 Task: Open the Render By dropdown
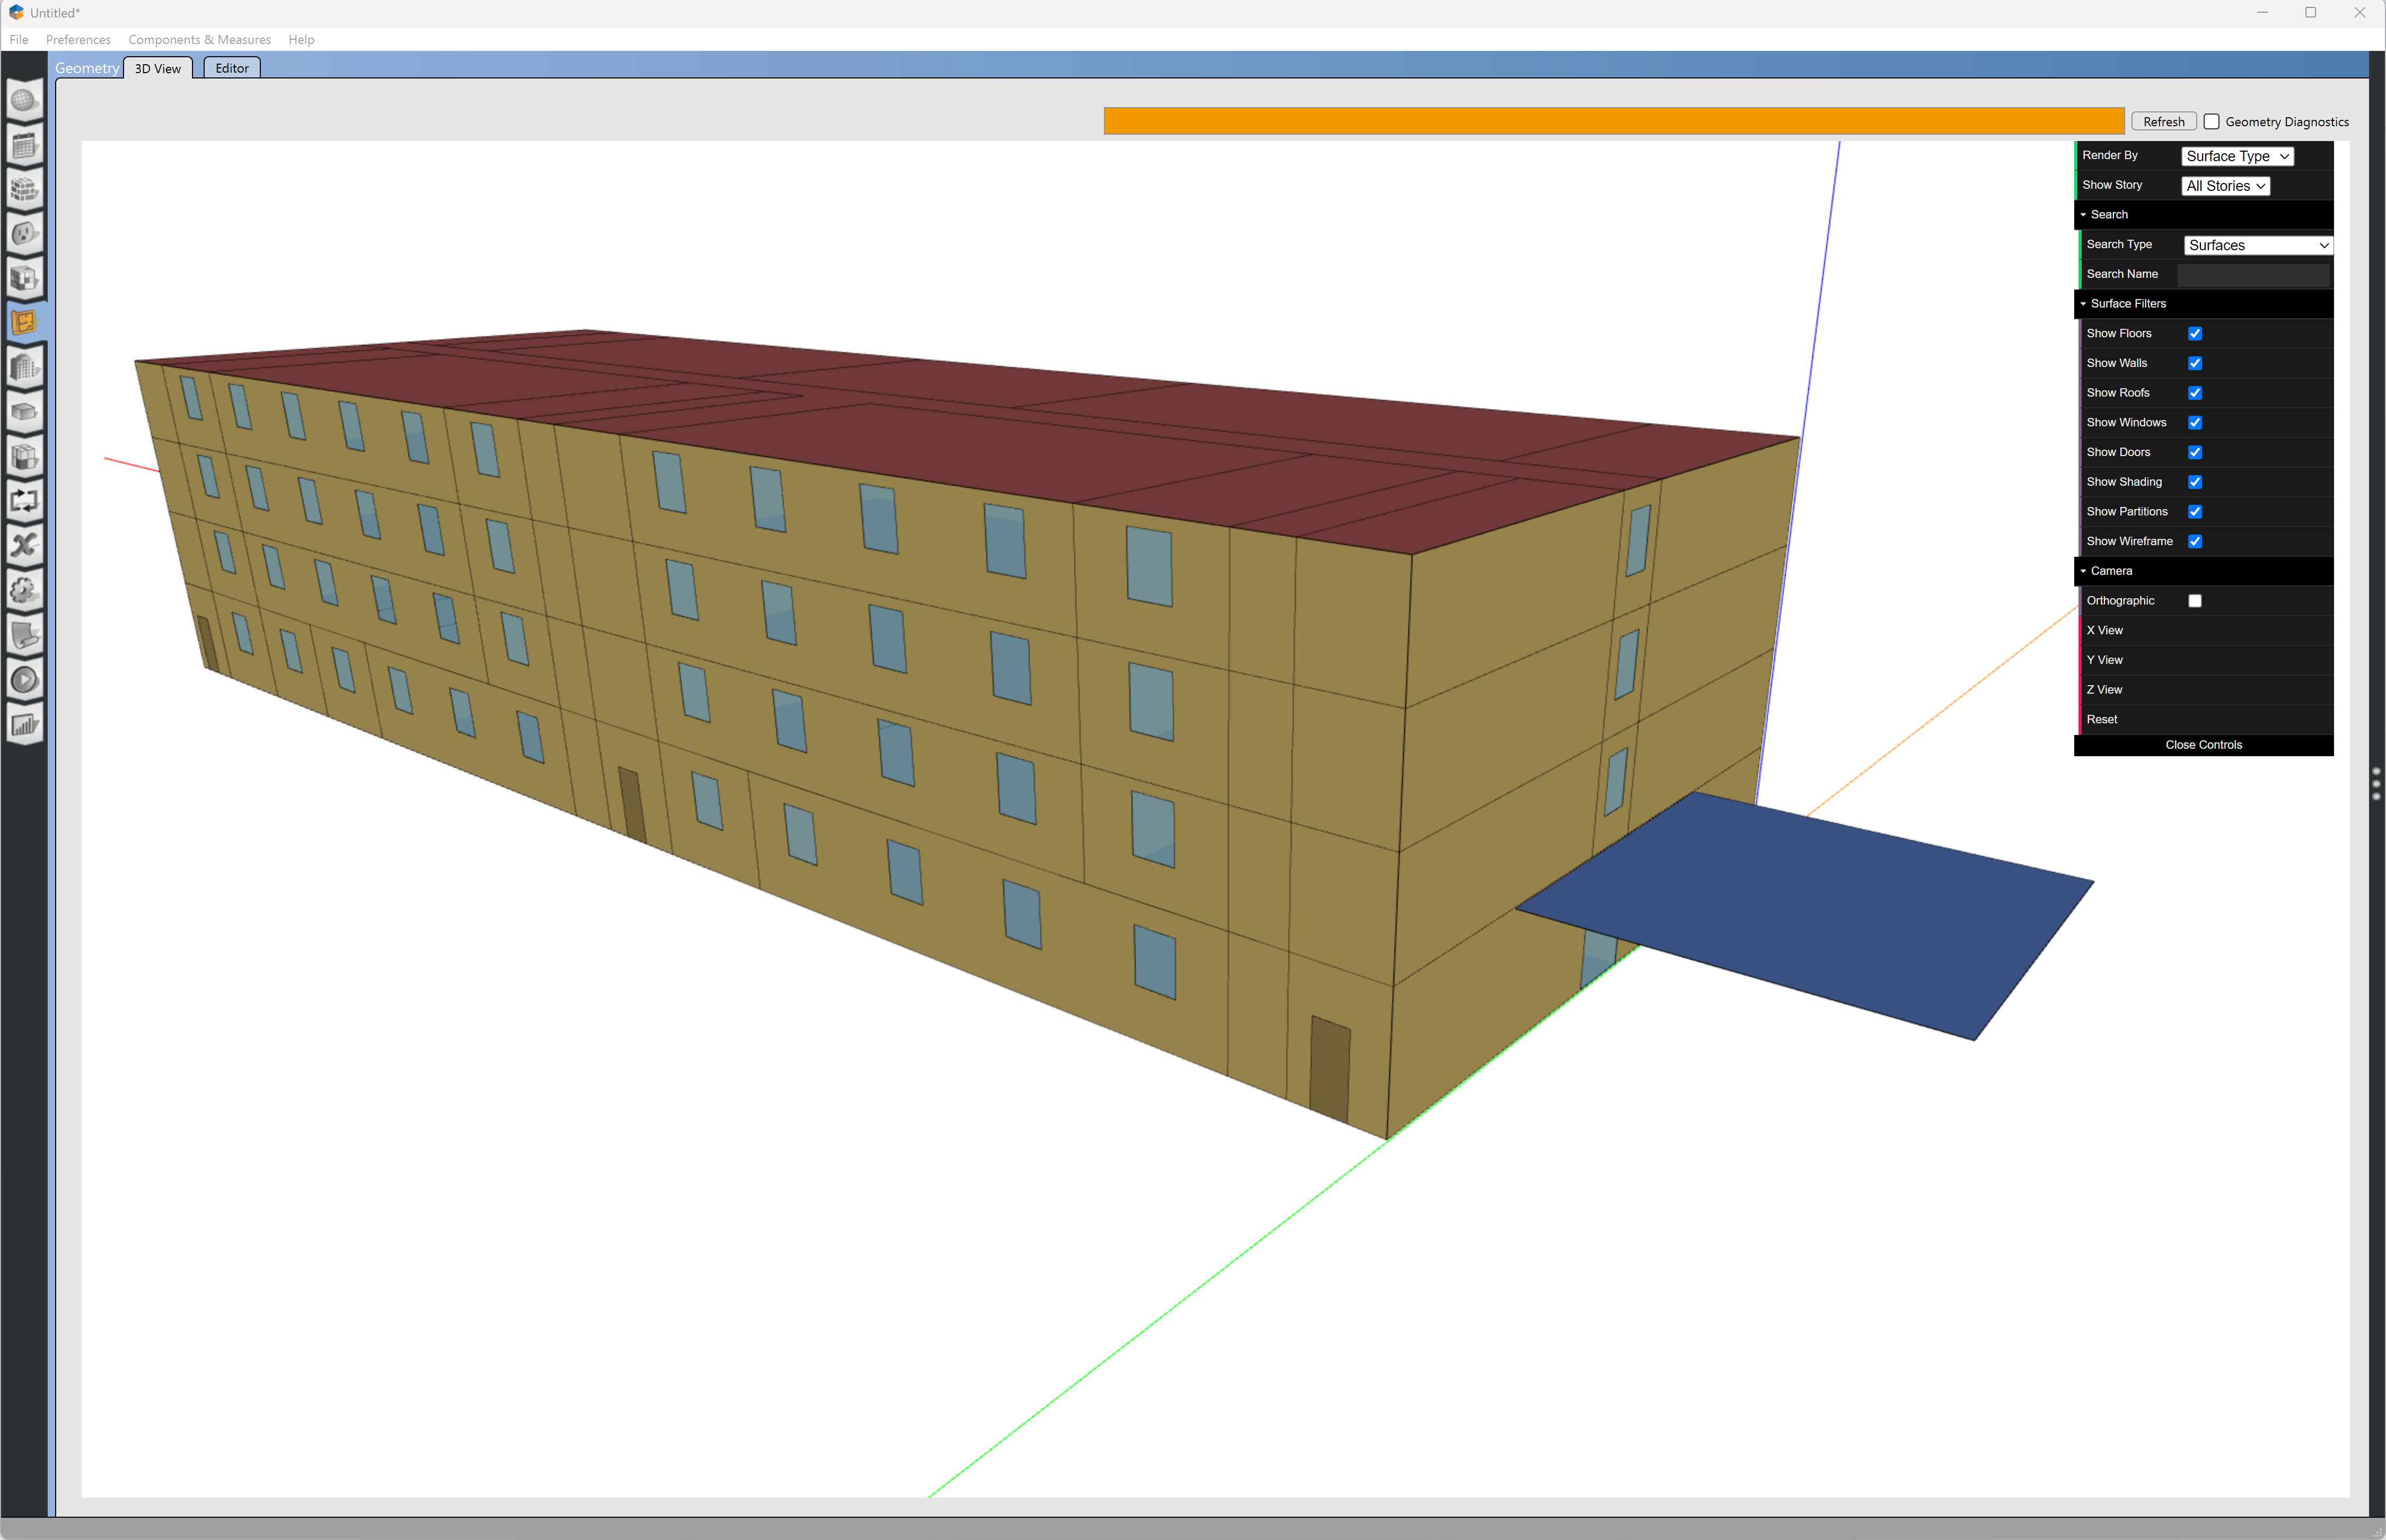2236,156
